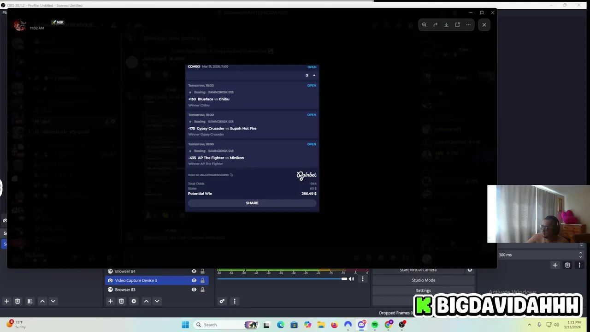This screenshot has height=332, width=590.
Task: Adjust the audio mixer volume slider
Action: coord(282,279)
